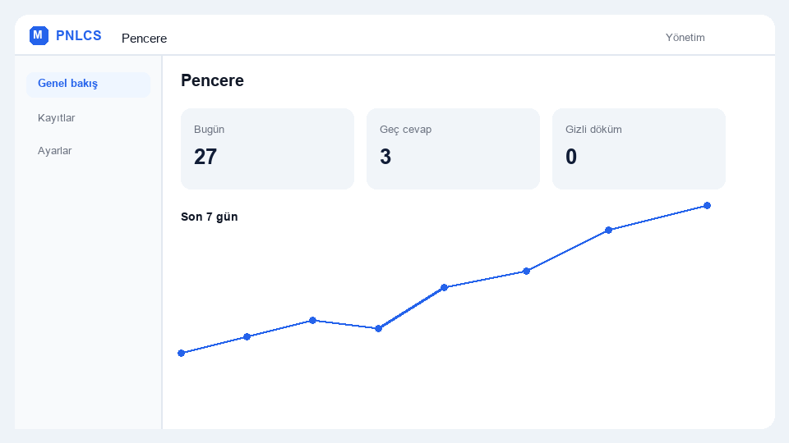Click the blue M logo icon
Screen dimensions: 789x443
[x=39, y=35]
